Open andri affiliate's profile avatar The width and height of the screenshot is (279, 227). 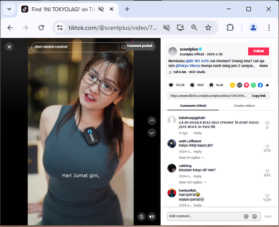click(172, 144)
